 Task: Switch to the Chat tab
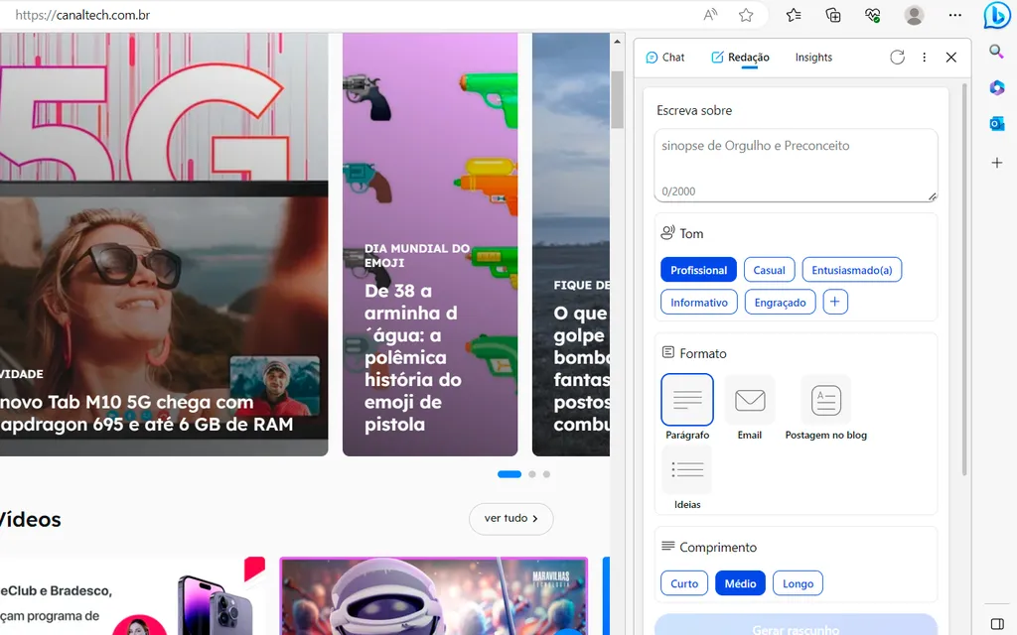664,57
